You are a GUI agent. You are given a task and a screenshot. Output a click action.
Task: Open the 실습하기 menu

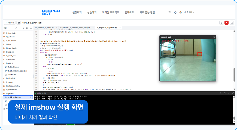[x=92, y=12]
